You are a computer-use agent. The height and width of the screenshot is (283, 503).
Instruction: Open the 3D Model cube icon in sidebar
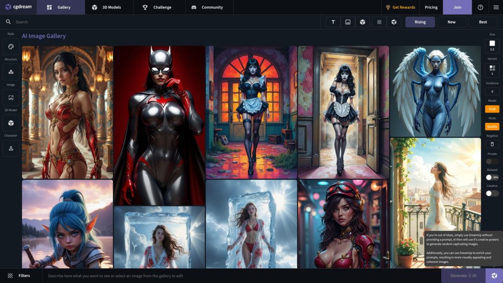[x=11, y=123]
